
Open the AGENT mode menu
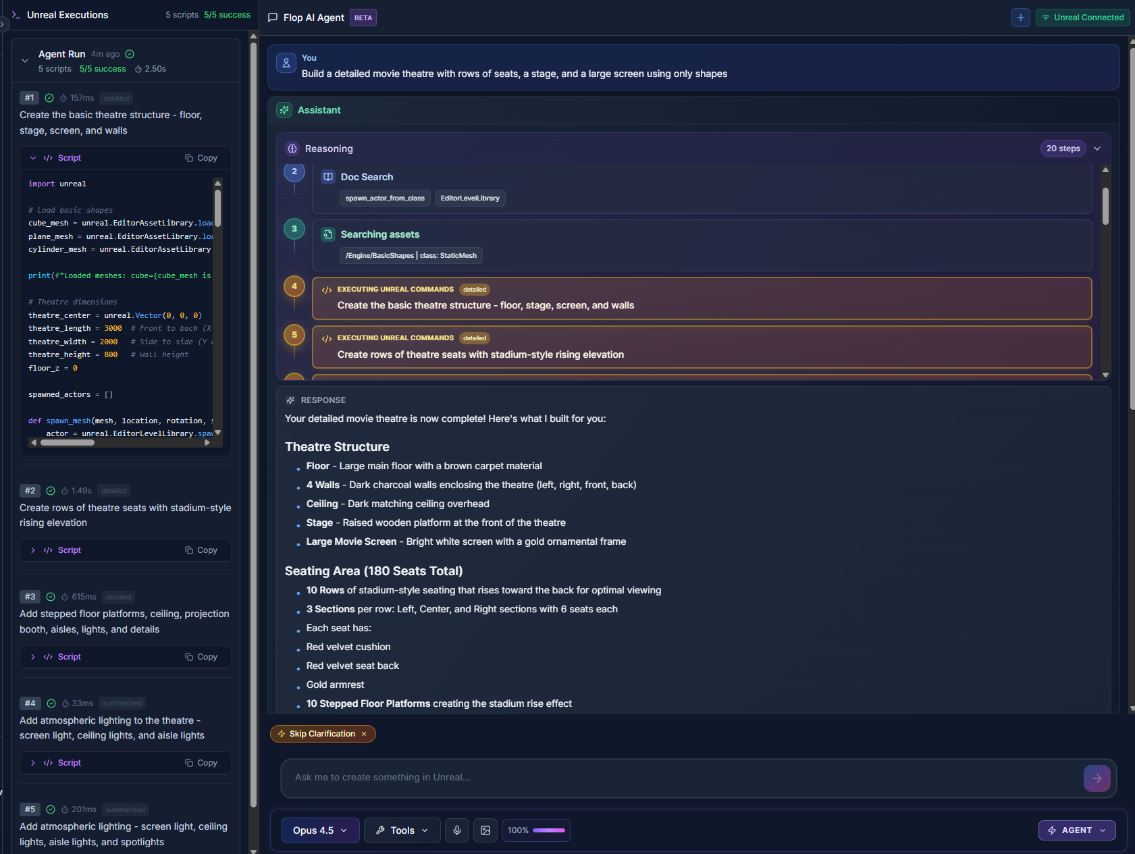pyautogui.click(x=1076, y=830)
